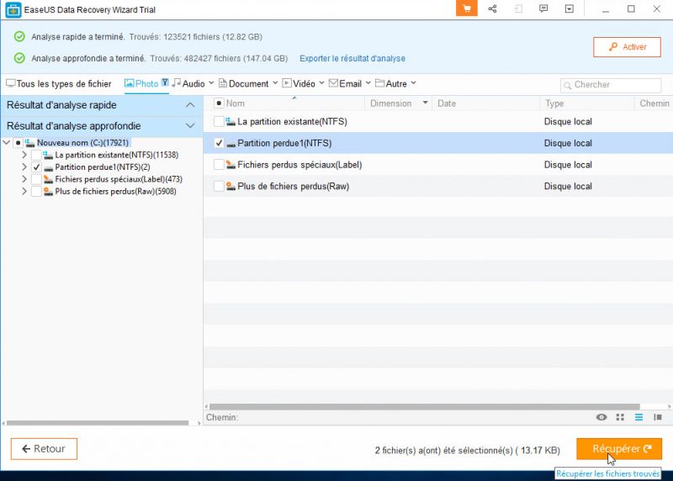
Task: Expand Fichiers perdus spéciaux tree node
Action: (24, 179)
